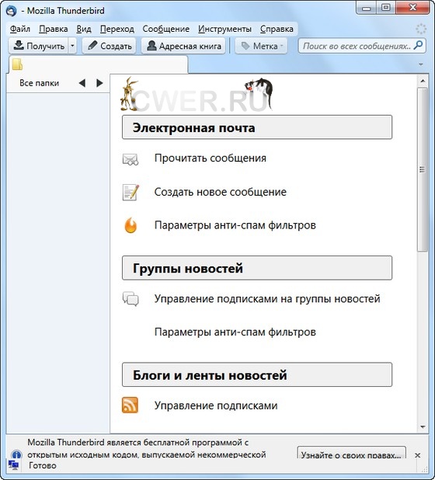The height and width of the screenshot is (480, 435).
Task: Click the pencil icon on Создать button
Action: [x=92, y=46]
